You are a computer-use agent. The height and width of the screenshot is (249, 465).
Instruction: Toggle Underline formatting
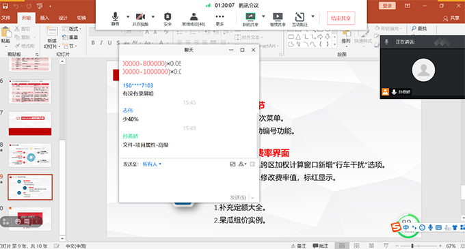[x=109, y=43]
